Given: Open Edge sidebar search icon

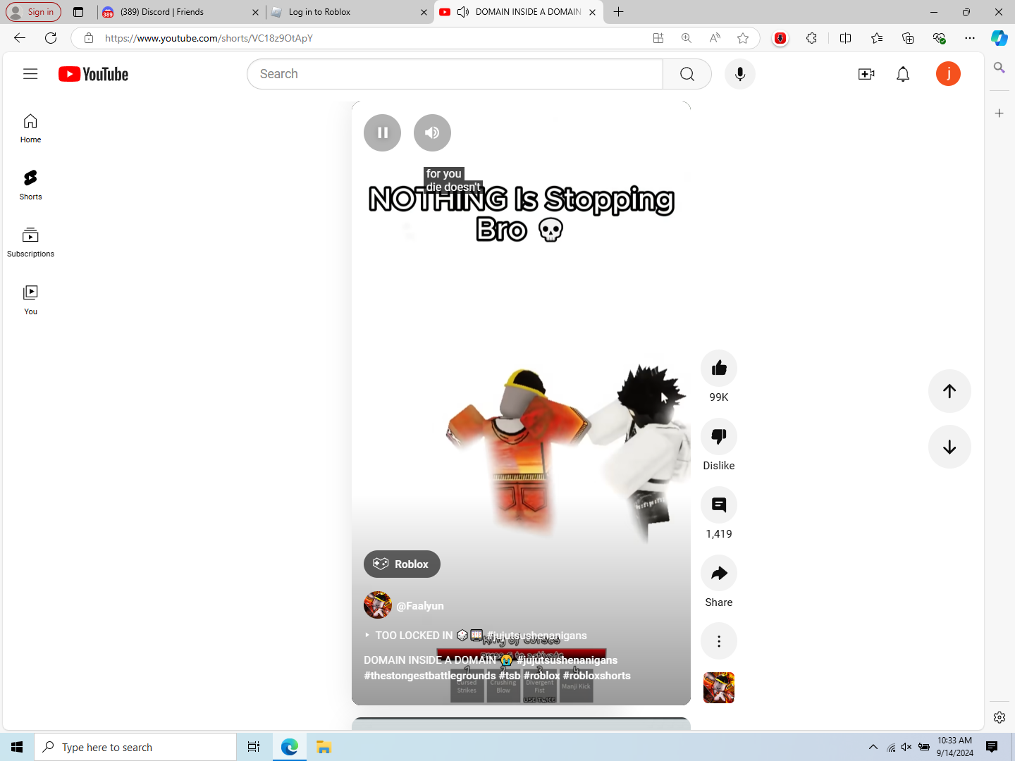Looking at the screenshot, I should pyautogui.click(x=999, y=68).
